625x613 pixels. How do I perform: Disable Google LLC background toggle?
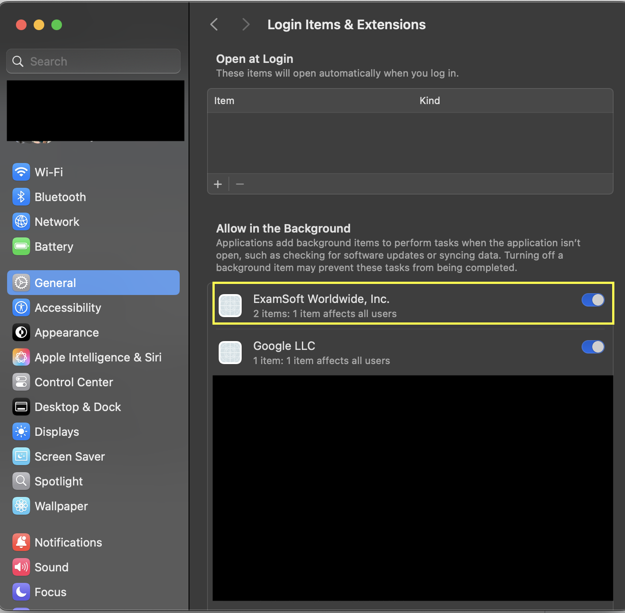point(593,347)
